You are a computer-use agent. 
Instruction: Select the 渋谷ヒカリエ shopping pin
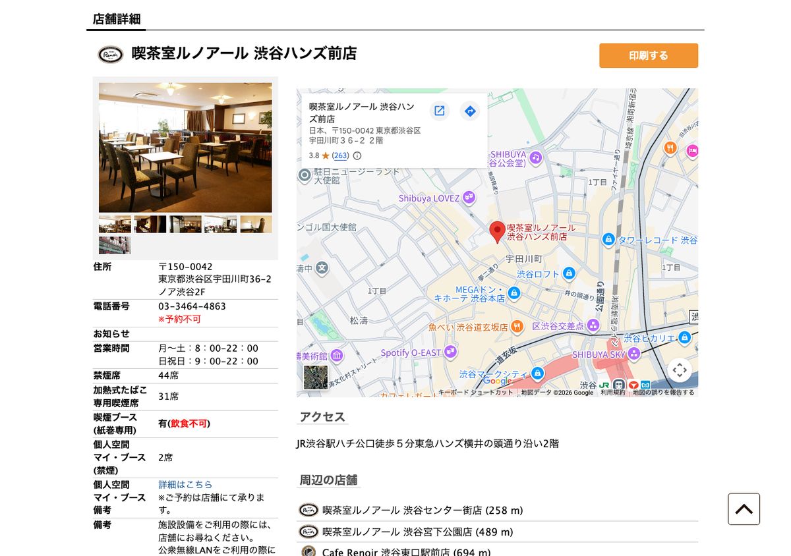[684, 337]
